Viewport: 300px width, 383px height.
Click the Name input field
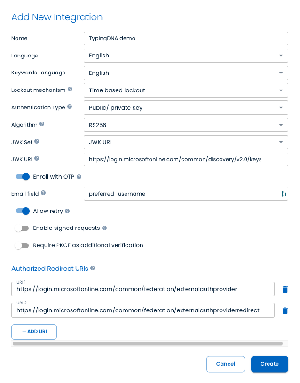coord(185,38)
